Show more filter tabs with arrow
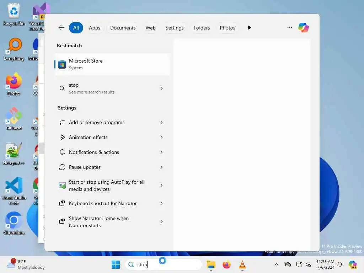This screenshot has width=364, height=273. [x=249, y=28]
